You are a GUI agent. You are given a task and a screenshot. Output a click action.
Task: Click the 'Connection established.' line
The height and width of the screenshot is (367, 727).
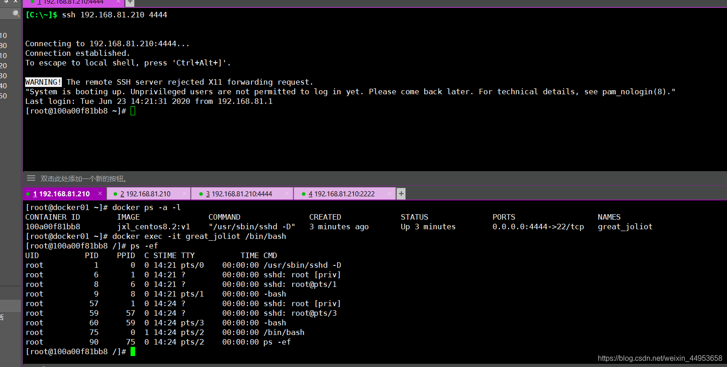pyautogui.click(x=78, y=53)
